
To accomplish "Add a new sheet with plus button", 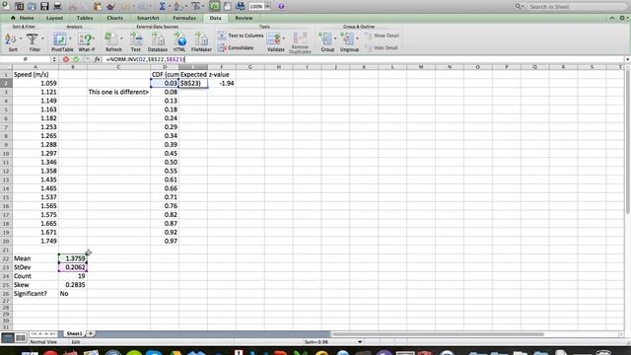I will (x=91, y=333).
